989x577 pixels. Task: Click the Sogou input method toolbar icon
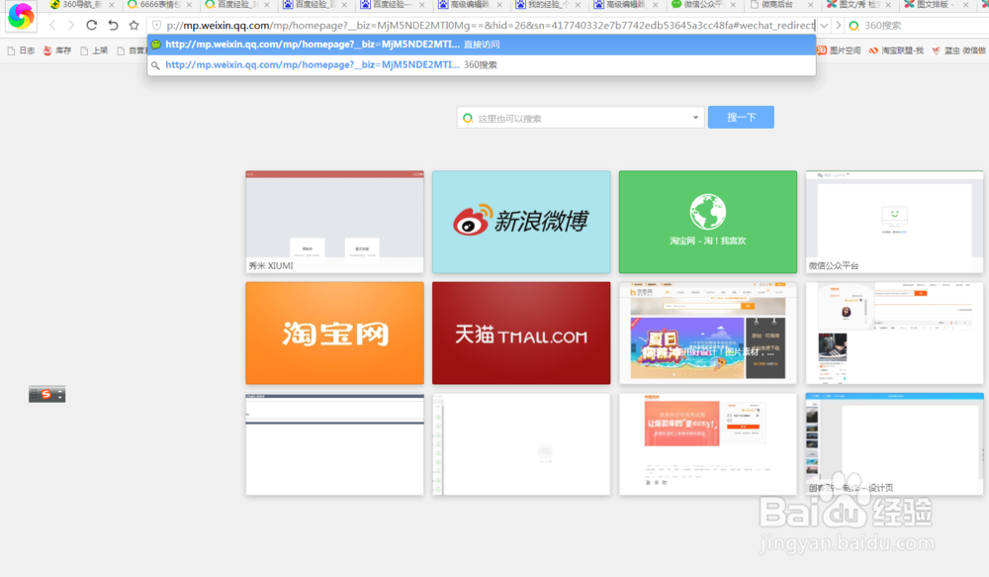(x=46, y=395)
